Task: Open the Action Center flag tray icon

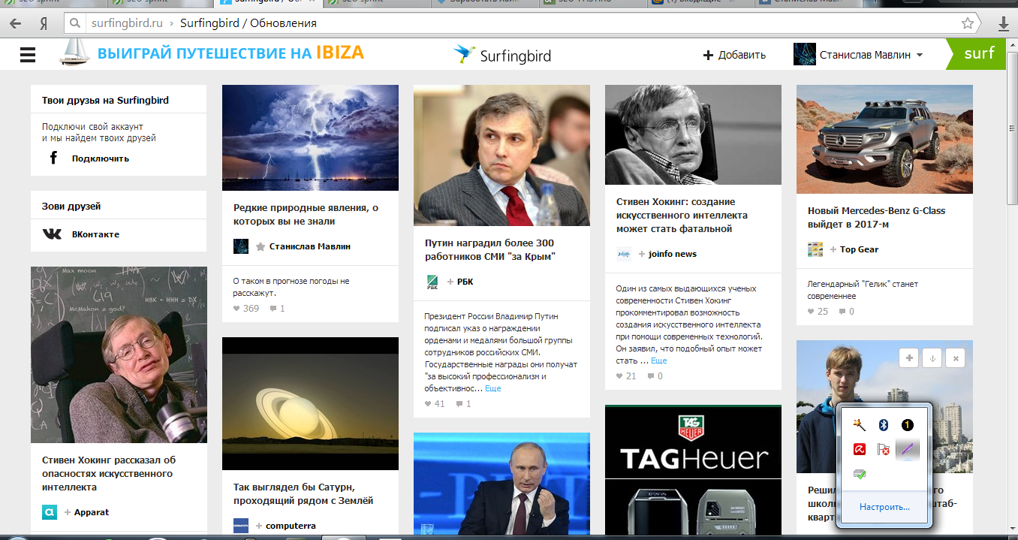Action: [x=884, y=449]
